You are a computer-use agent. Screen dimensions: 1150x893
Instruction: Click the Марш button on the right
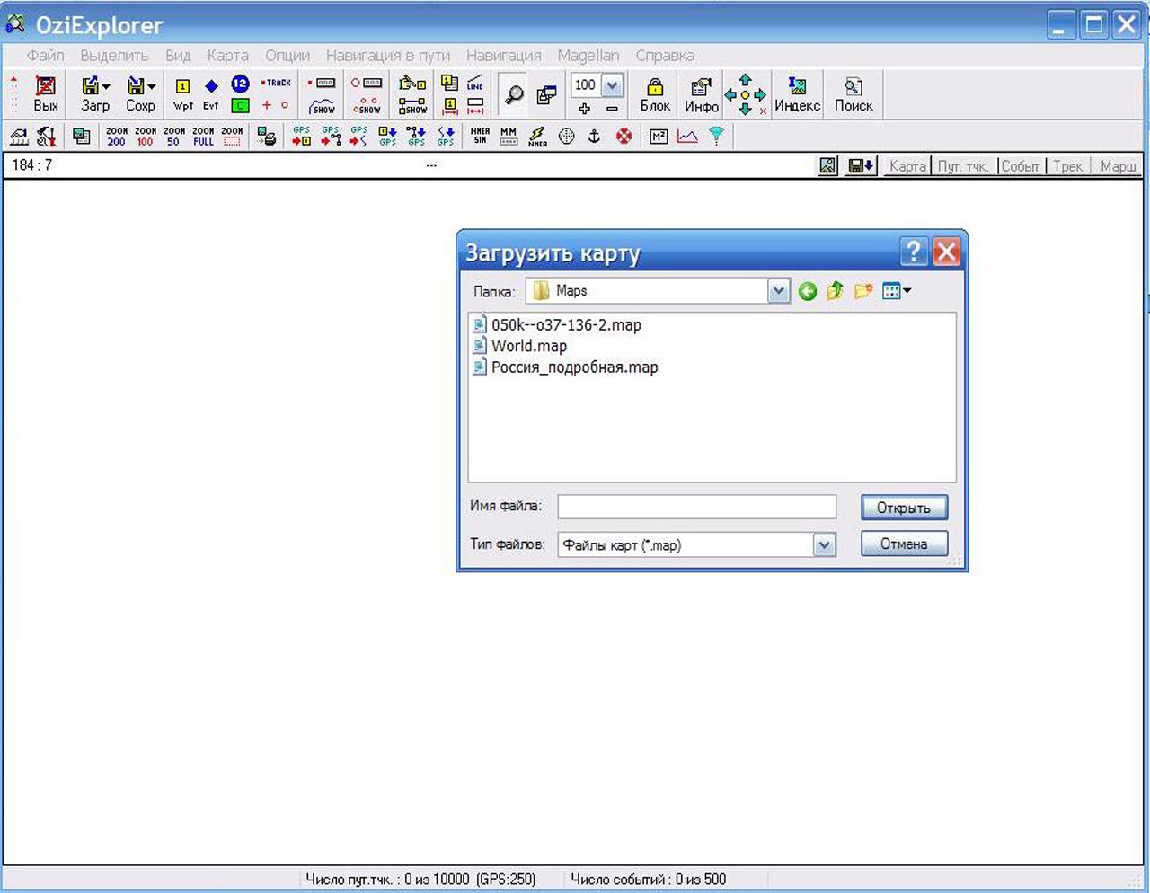coord(1118,166)
